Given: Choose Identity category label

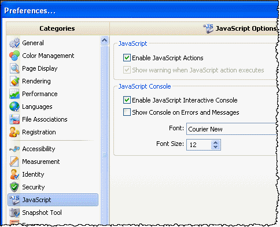Looking at the screenshot, I should pyautogui.click(x=33, y=174).
